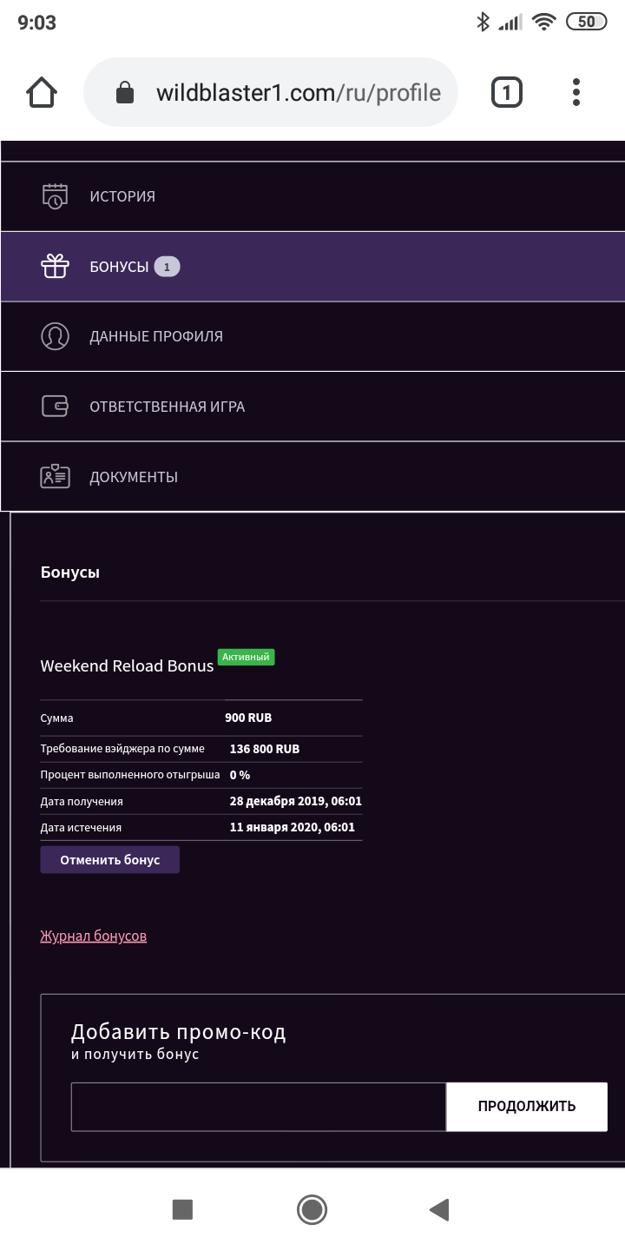Tap the URL address bar text
The image size is (625, 1251).
pyautogui.click(x=298, y=93)
